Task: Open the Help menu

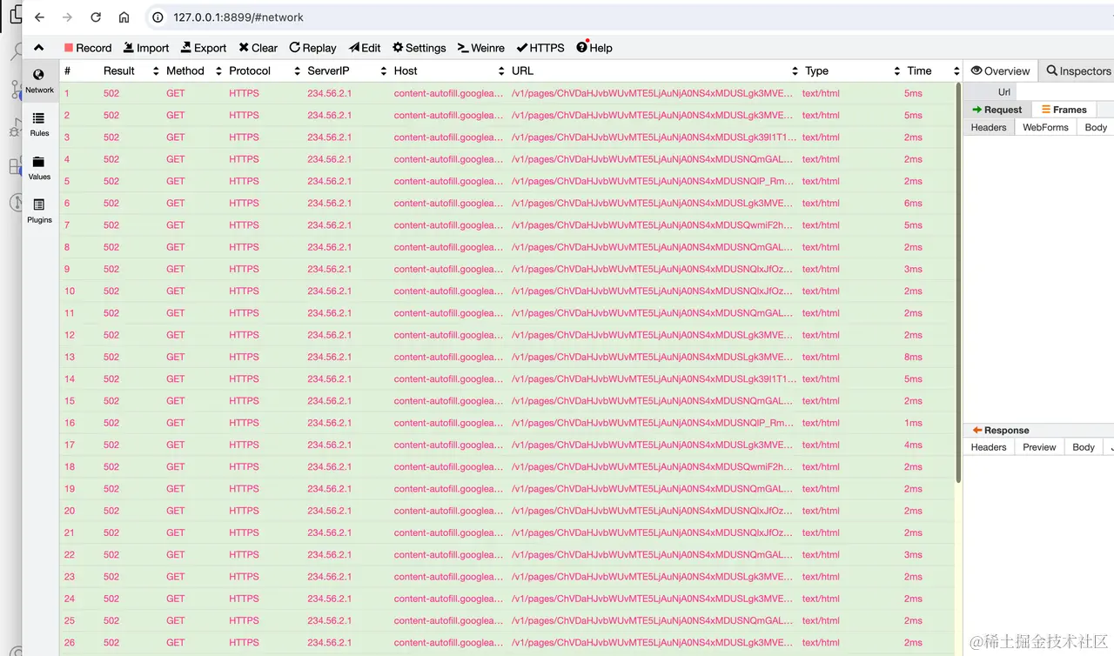Action: (x=594, y=48)
